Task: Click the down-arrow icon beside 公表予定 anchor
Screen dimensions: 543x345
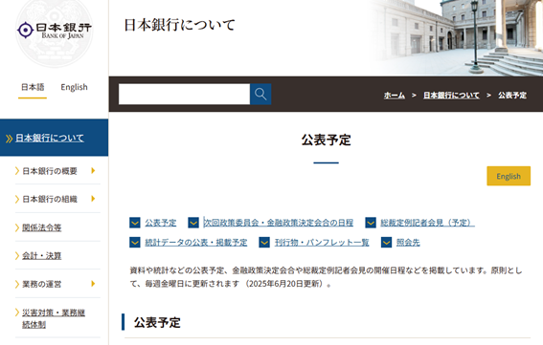Action: click(135, 223)
